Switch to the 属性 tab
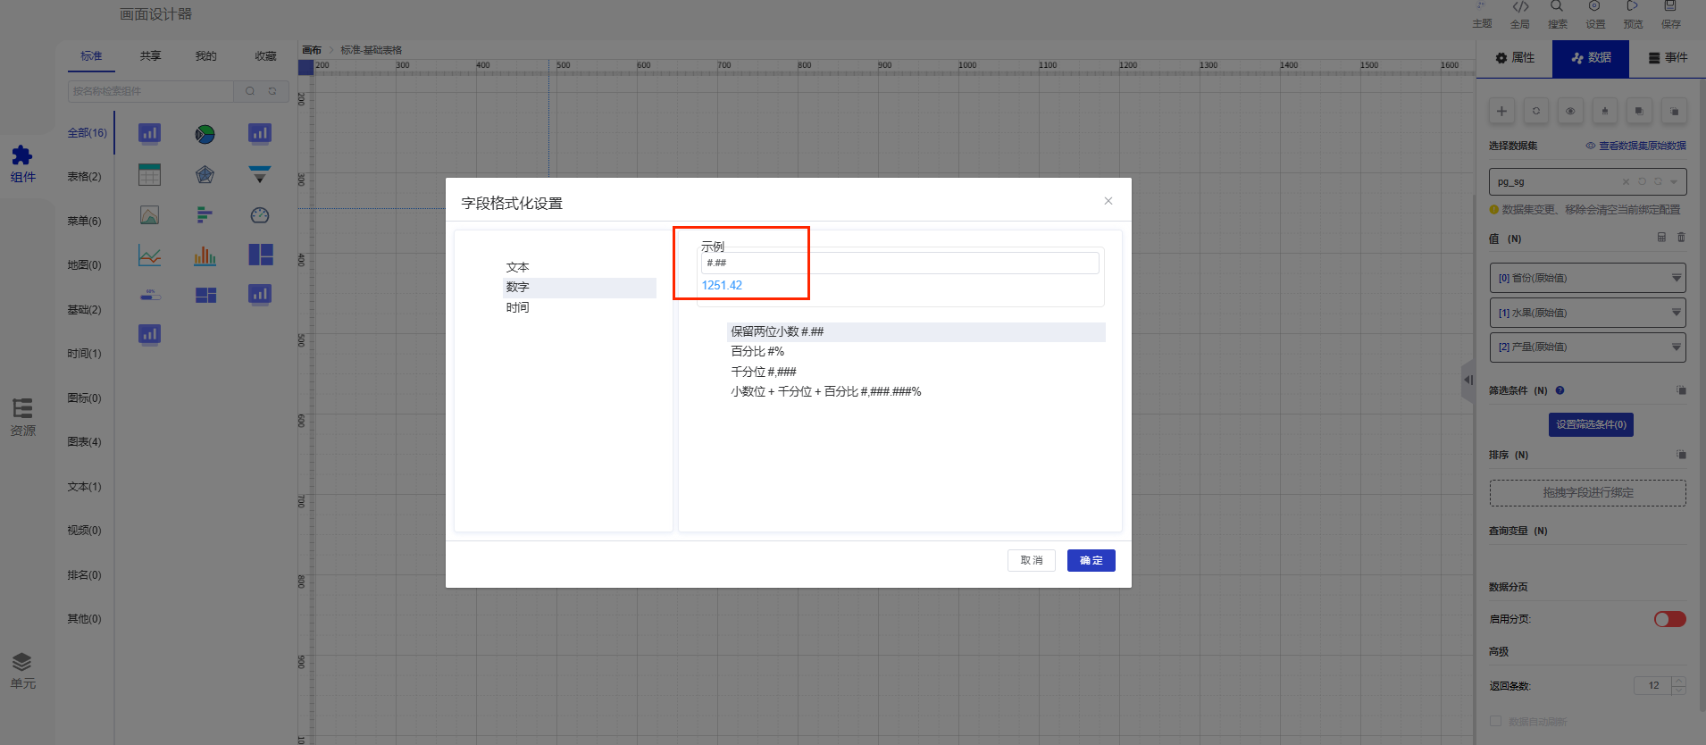This screenshot has width=1706, height=745. 1515,58
